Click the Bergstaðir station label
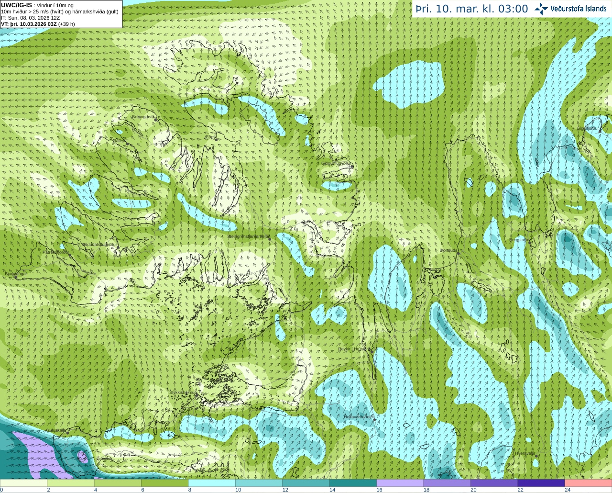 (518, 239)
